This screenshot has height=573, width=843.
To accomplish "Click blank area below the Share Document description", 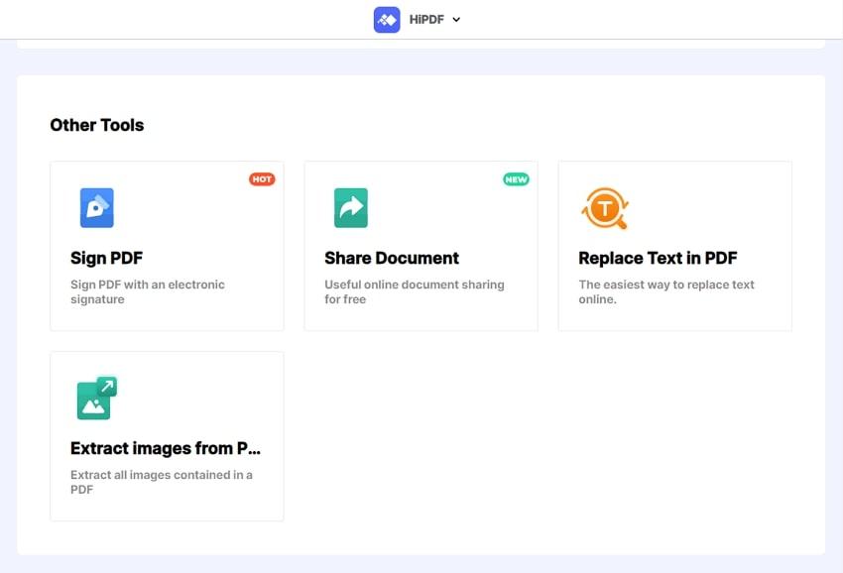I will [421, 319].
